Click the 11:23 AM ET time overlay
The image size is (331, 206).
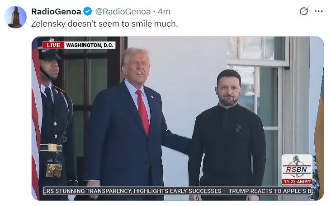[297, 182]
